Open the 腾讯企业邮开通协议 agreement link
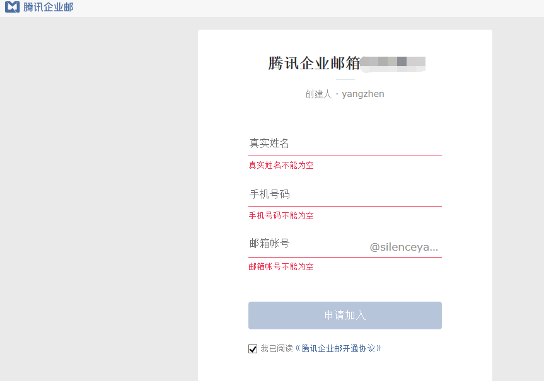The image size is (544, 381). pos(339,348)
